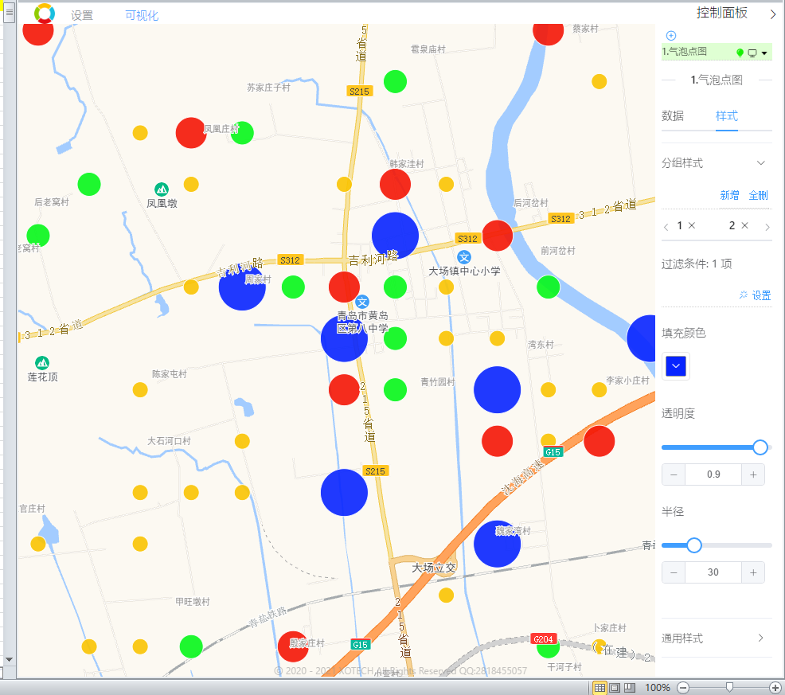Switch to the 数据 tab

(673, 115)
